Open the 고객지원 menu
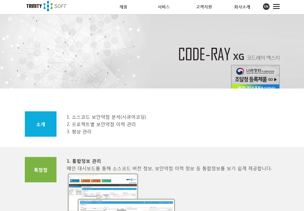 204,7
